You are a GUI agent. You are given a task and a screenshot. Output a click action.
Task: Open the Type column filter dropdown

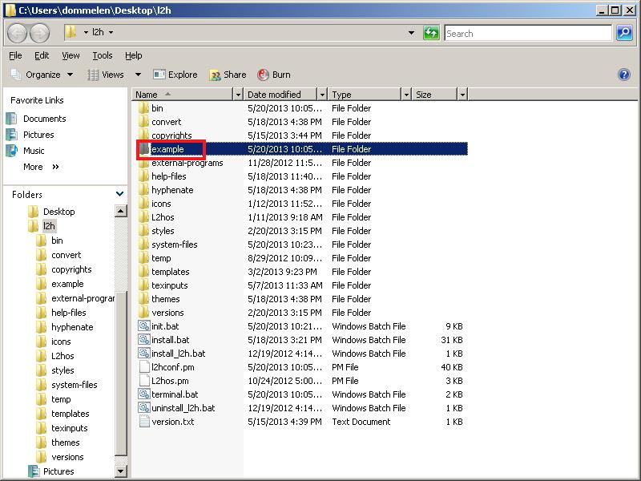point(406,95)
